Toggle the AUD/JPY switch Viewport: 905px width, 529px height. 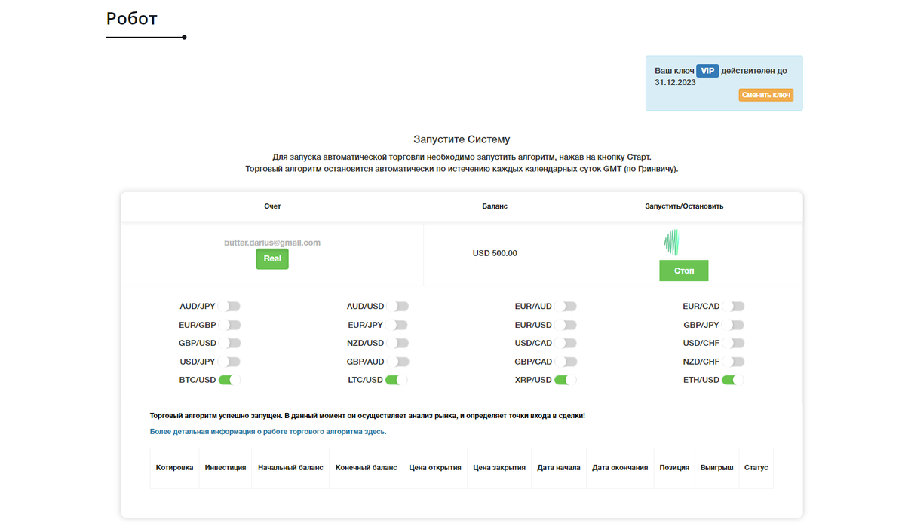229,307
